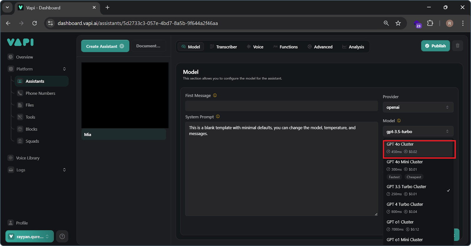Click the help question mark icon

pos(62,236)
